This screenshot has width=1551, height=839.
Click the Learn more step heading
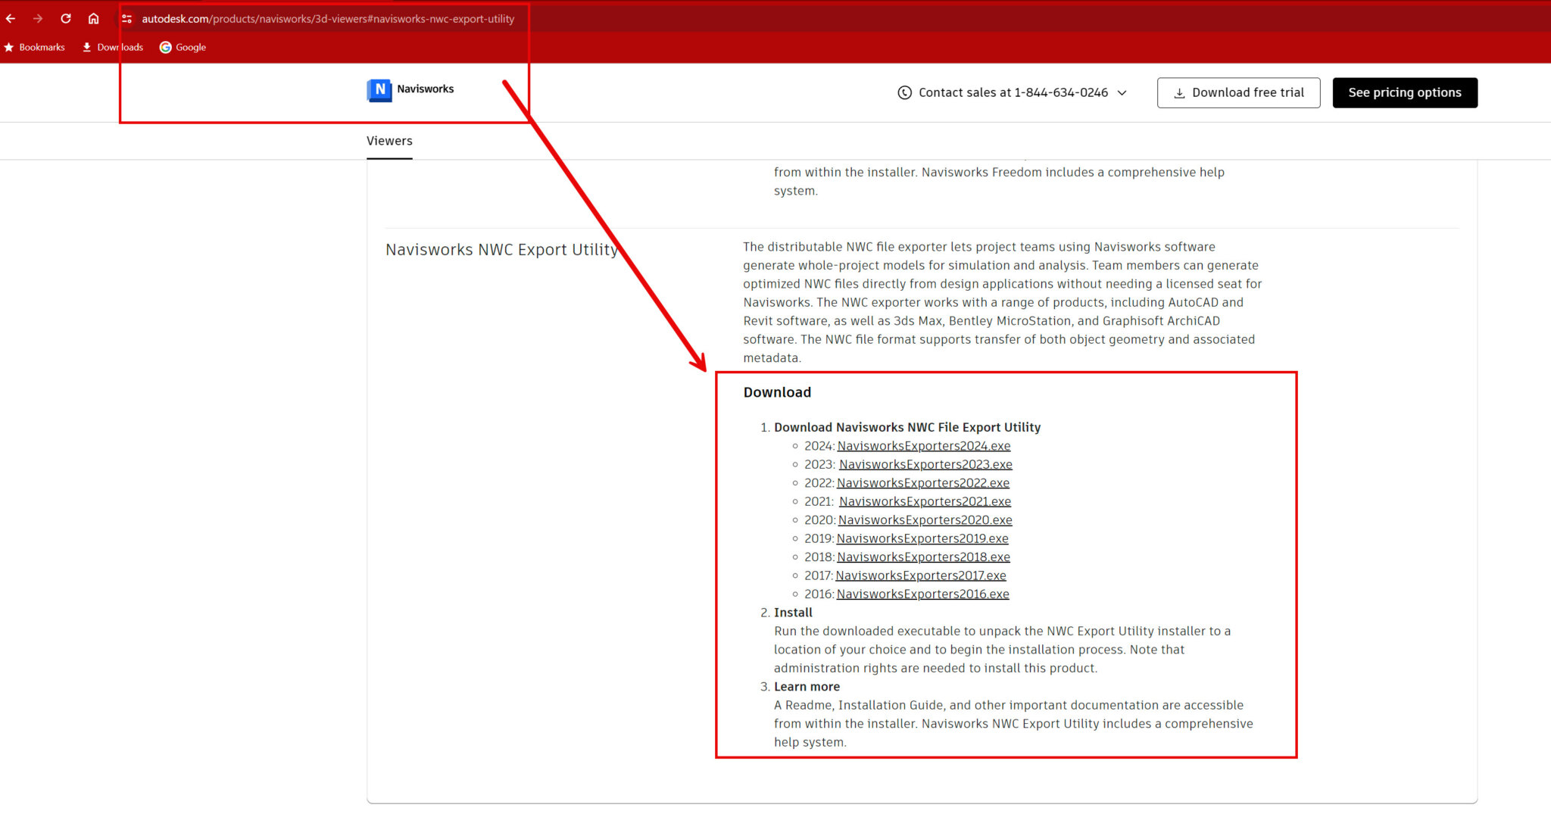coord(807,687)
